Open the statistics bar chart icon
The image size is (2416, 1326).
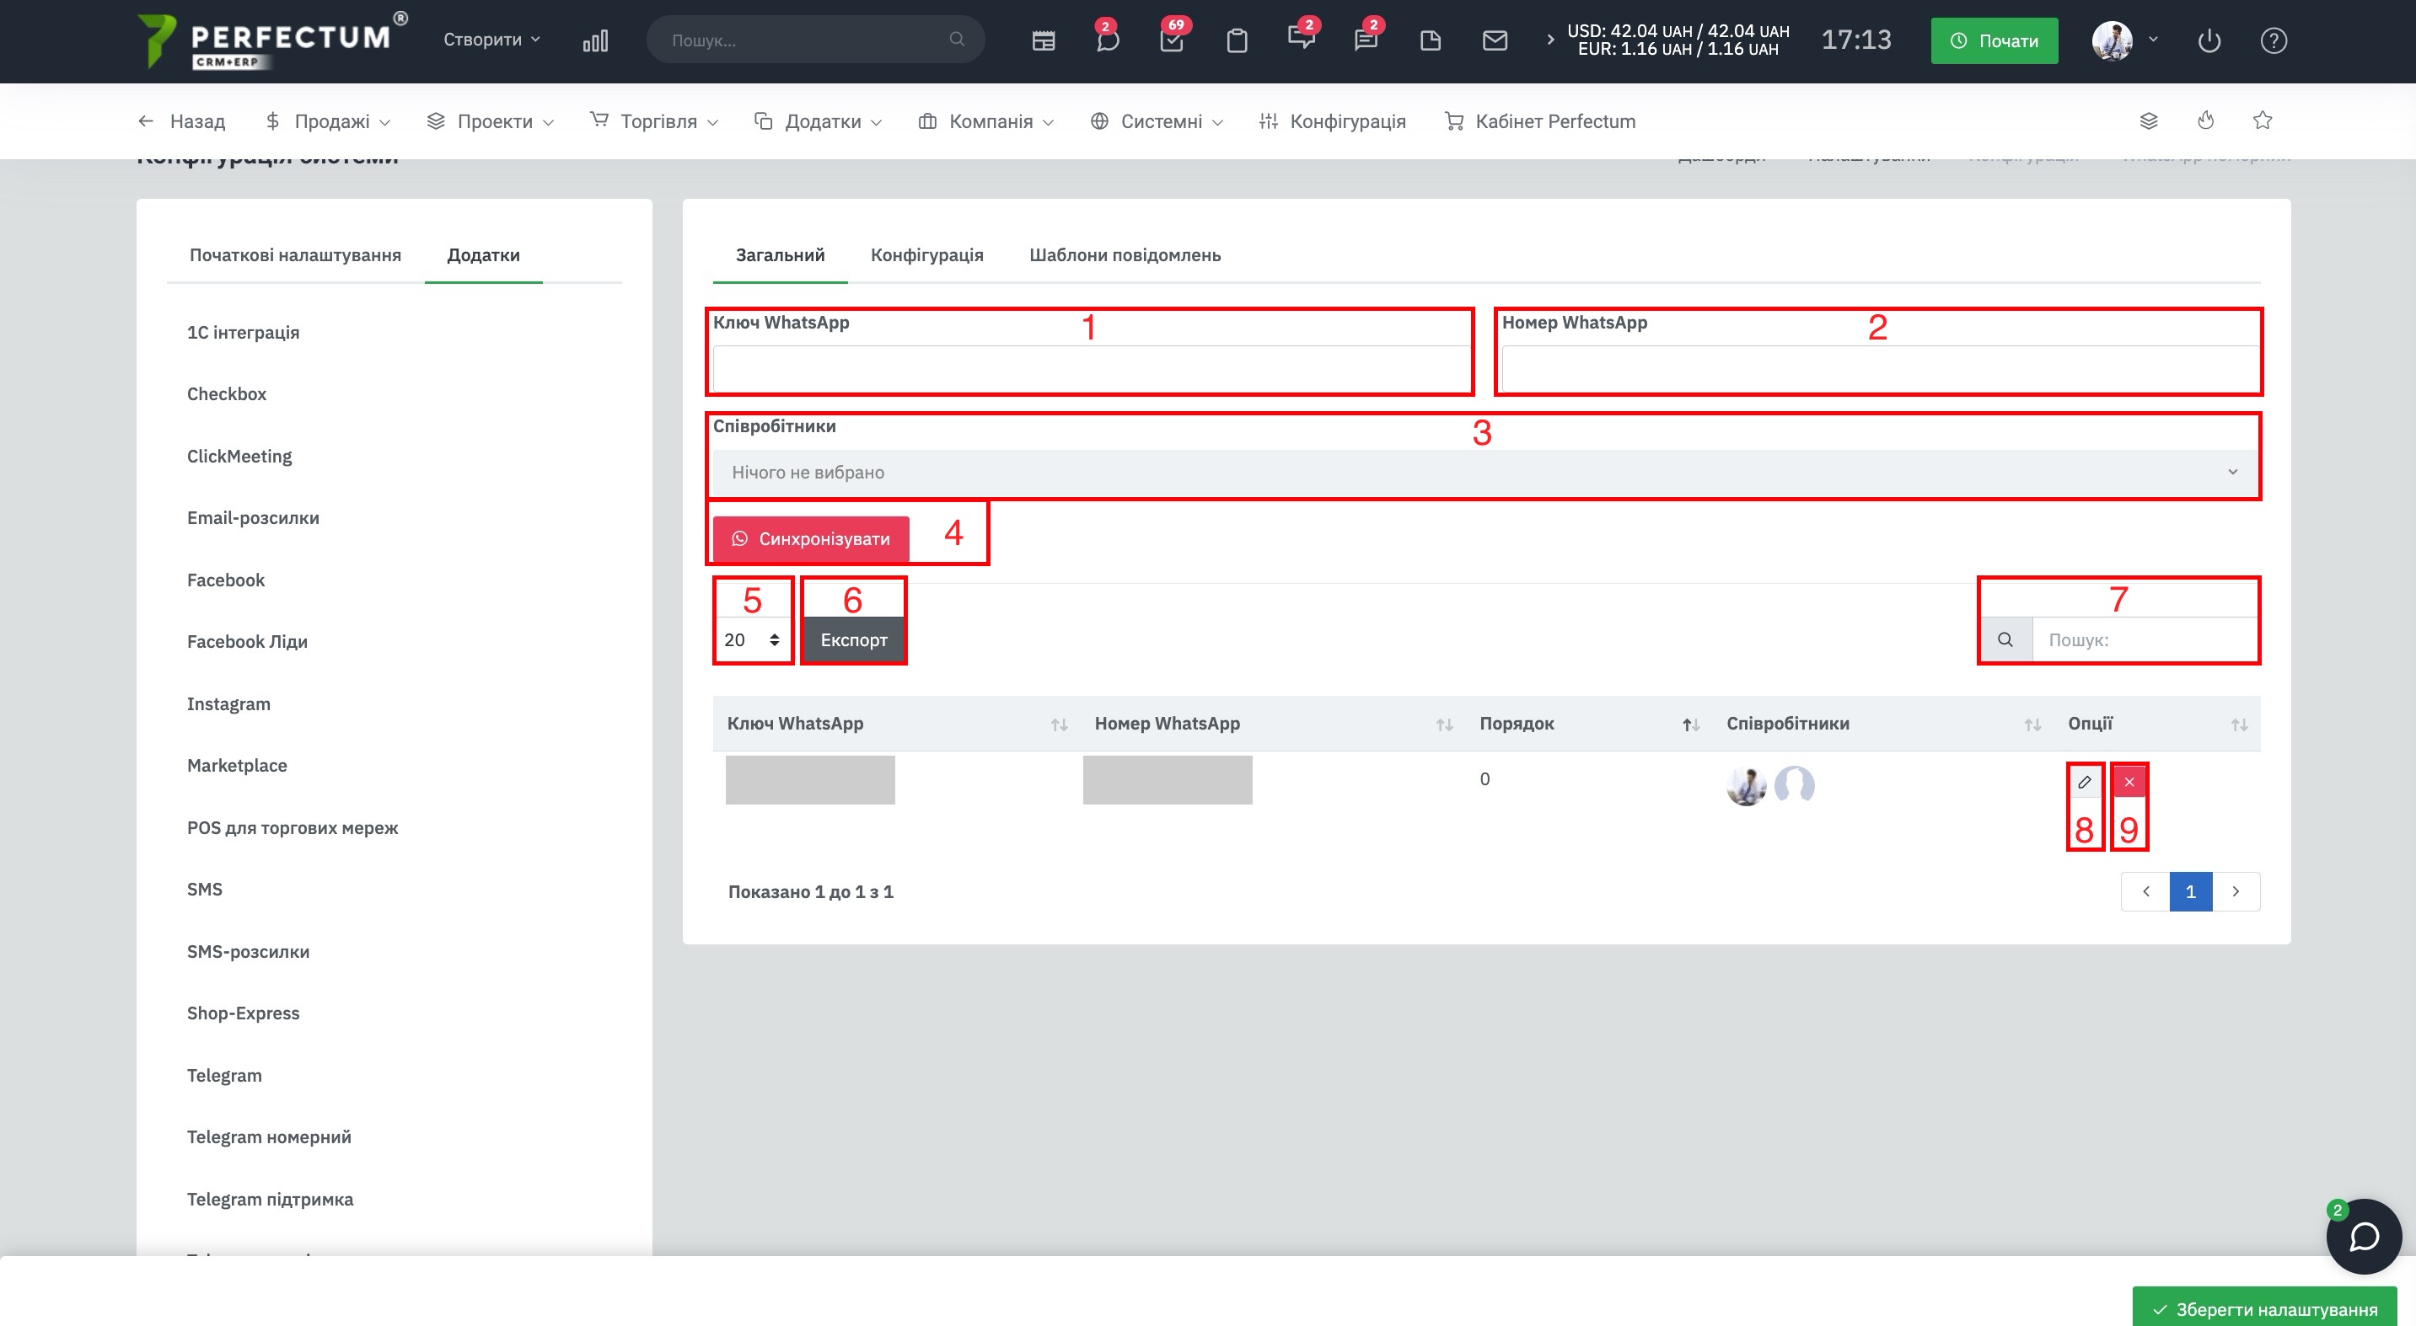pos(595,40)
